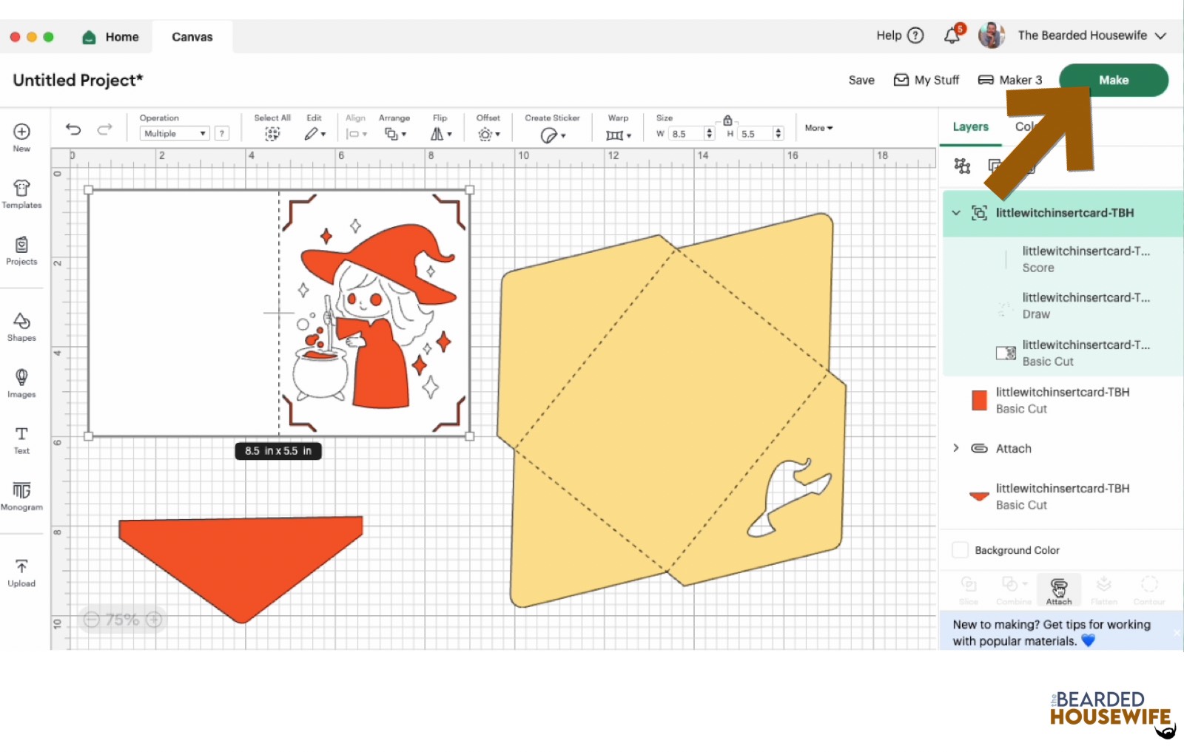Click the width stepper arrows
Image resolution: width=1184 pixels, height=752 pixels.
(x=710, y=134)
